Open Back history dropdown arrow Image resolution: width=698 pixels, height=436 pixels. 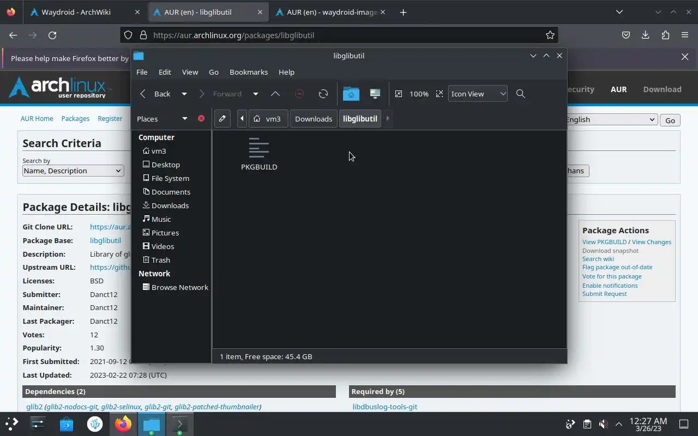tap(184, 94)
